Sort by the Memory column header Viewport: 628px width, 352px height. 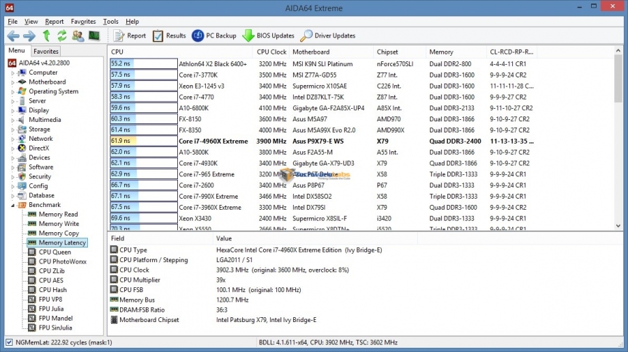[x=456, y=52]
